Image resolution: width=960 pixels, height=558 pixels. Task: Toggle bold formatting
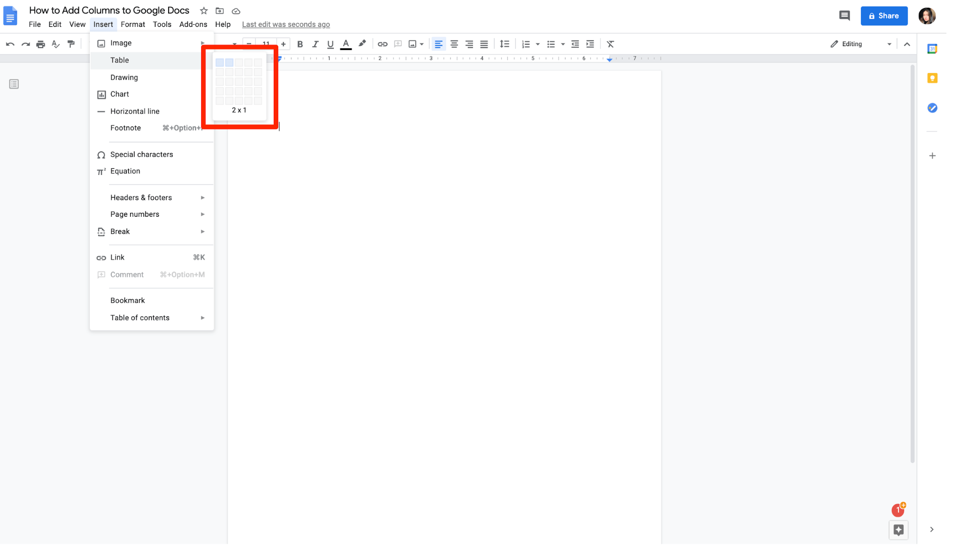(x=300, y=44)
